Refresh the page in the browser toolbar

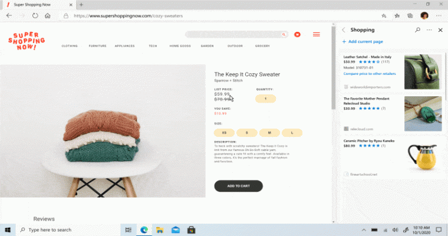(x=35, y=16)
